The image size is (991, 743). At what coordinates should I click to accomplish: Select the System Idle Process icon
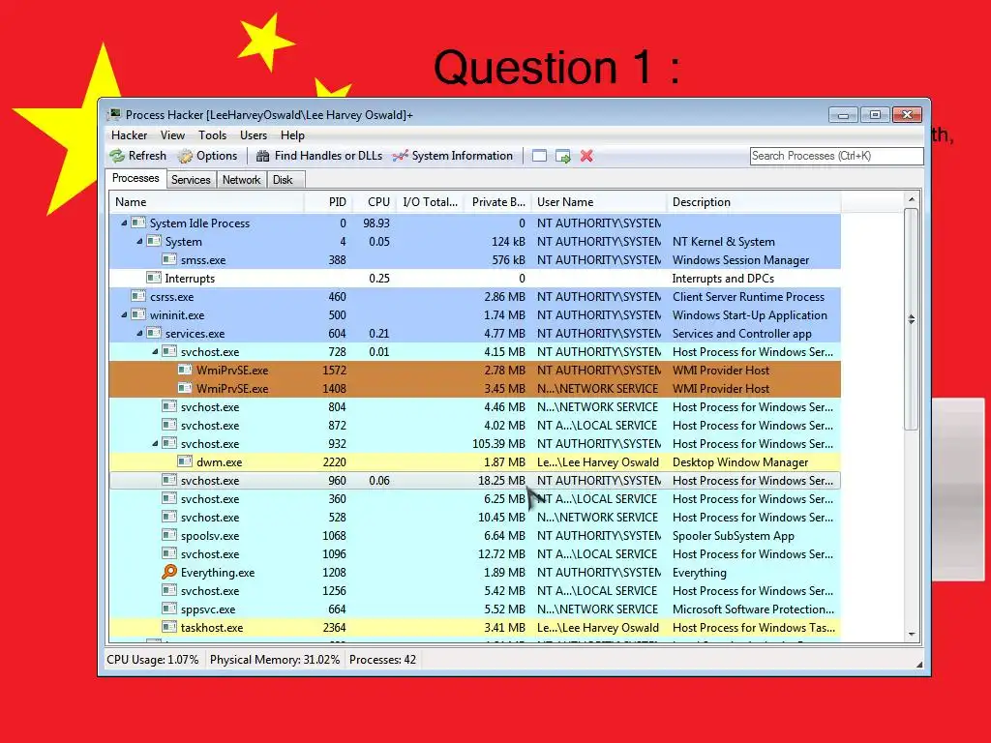point(138,223)
